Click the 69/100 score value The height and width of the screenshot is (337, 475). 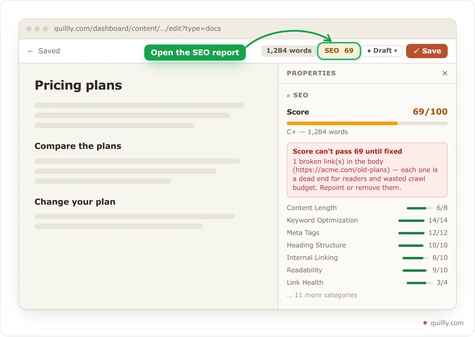point(430,112)
